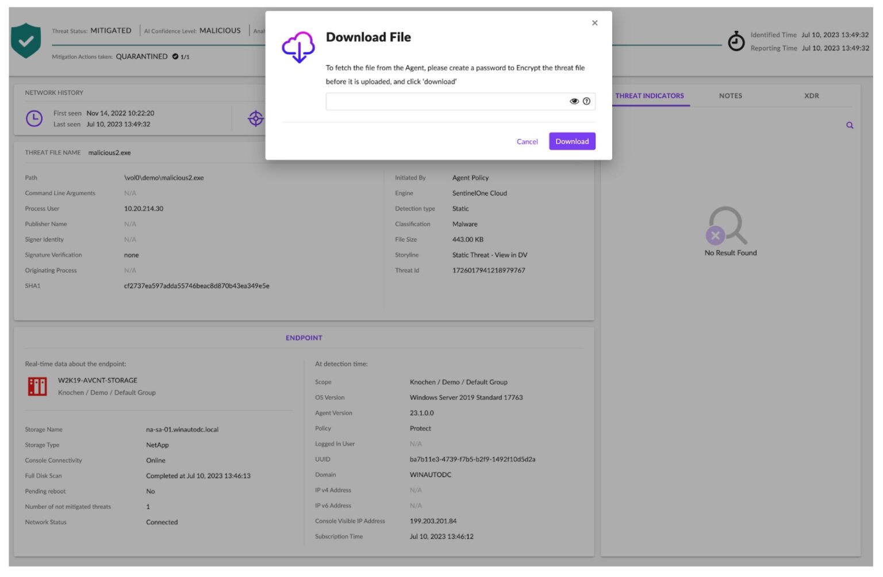Click the download cloud icon in dialog
This screenshot has height=577, width=883.
coord(298,47)
